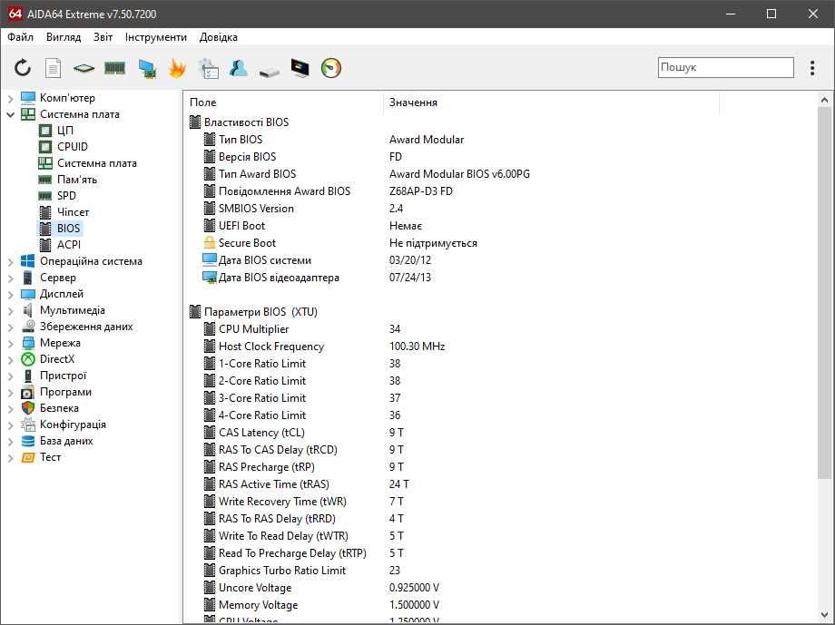Click the scrollbar up arrow
Image resolution: width=835 pixels, height=625 pixels.
(x=824, y=100)
